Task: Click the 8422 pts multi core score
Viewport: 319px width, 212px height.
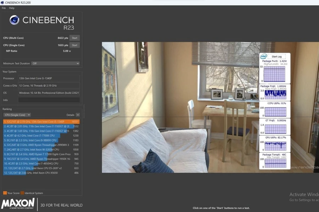Action: click(x=63, y=38)
